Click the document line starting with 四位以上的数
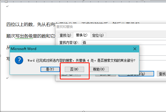 31,25
